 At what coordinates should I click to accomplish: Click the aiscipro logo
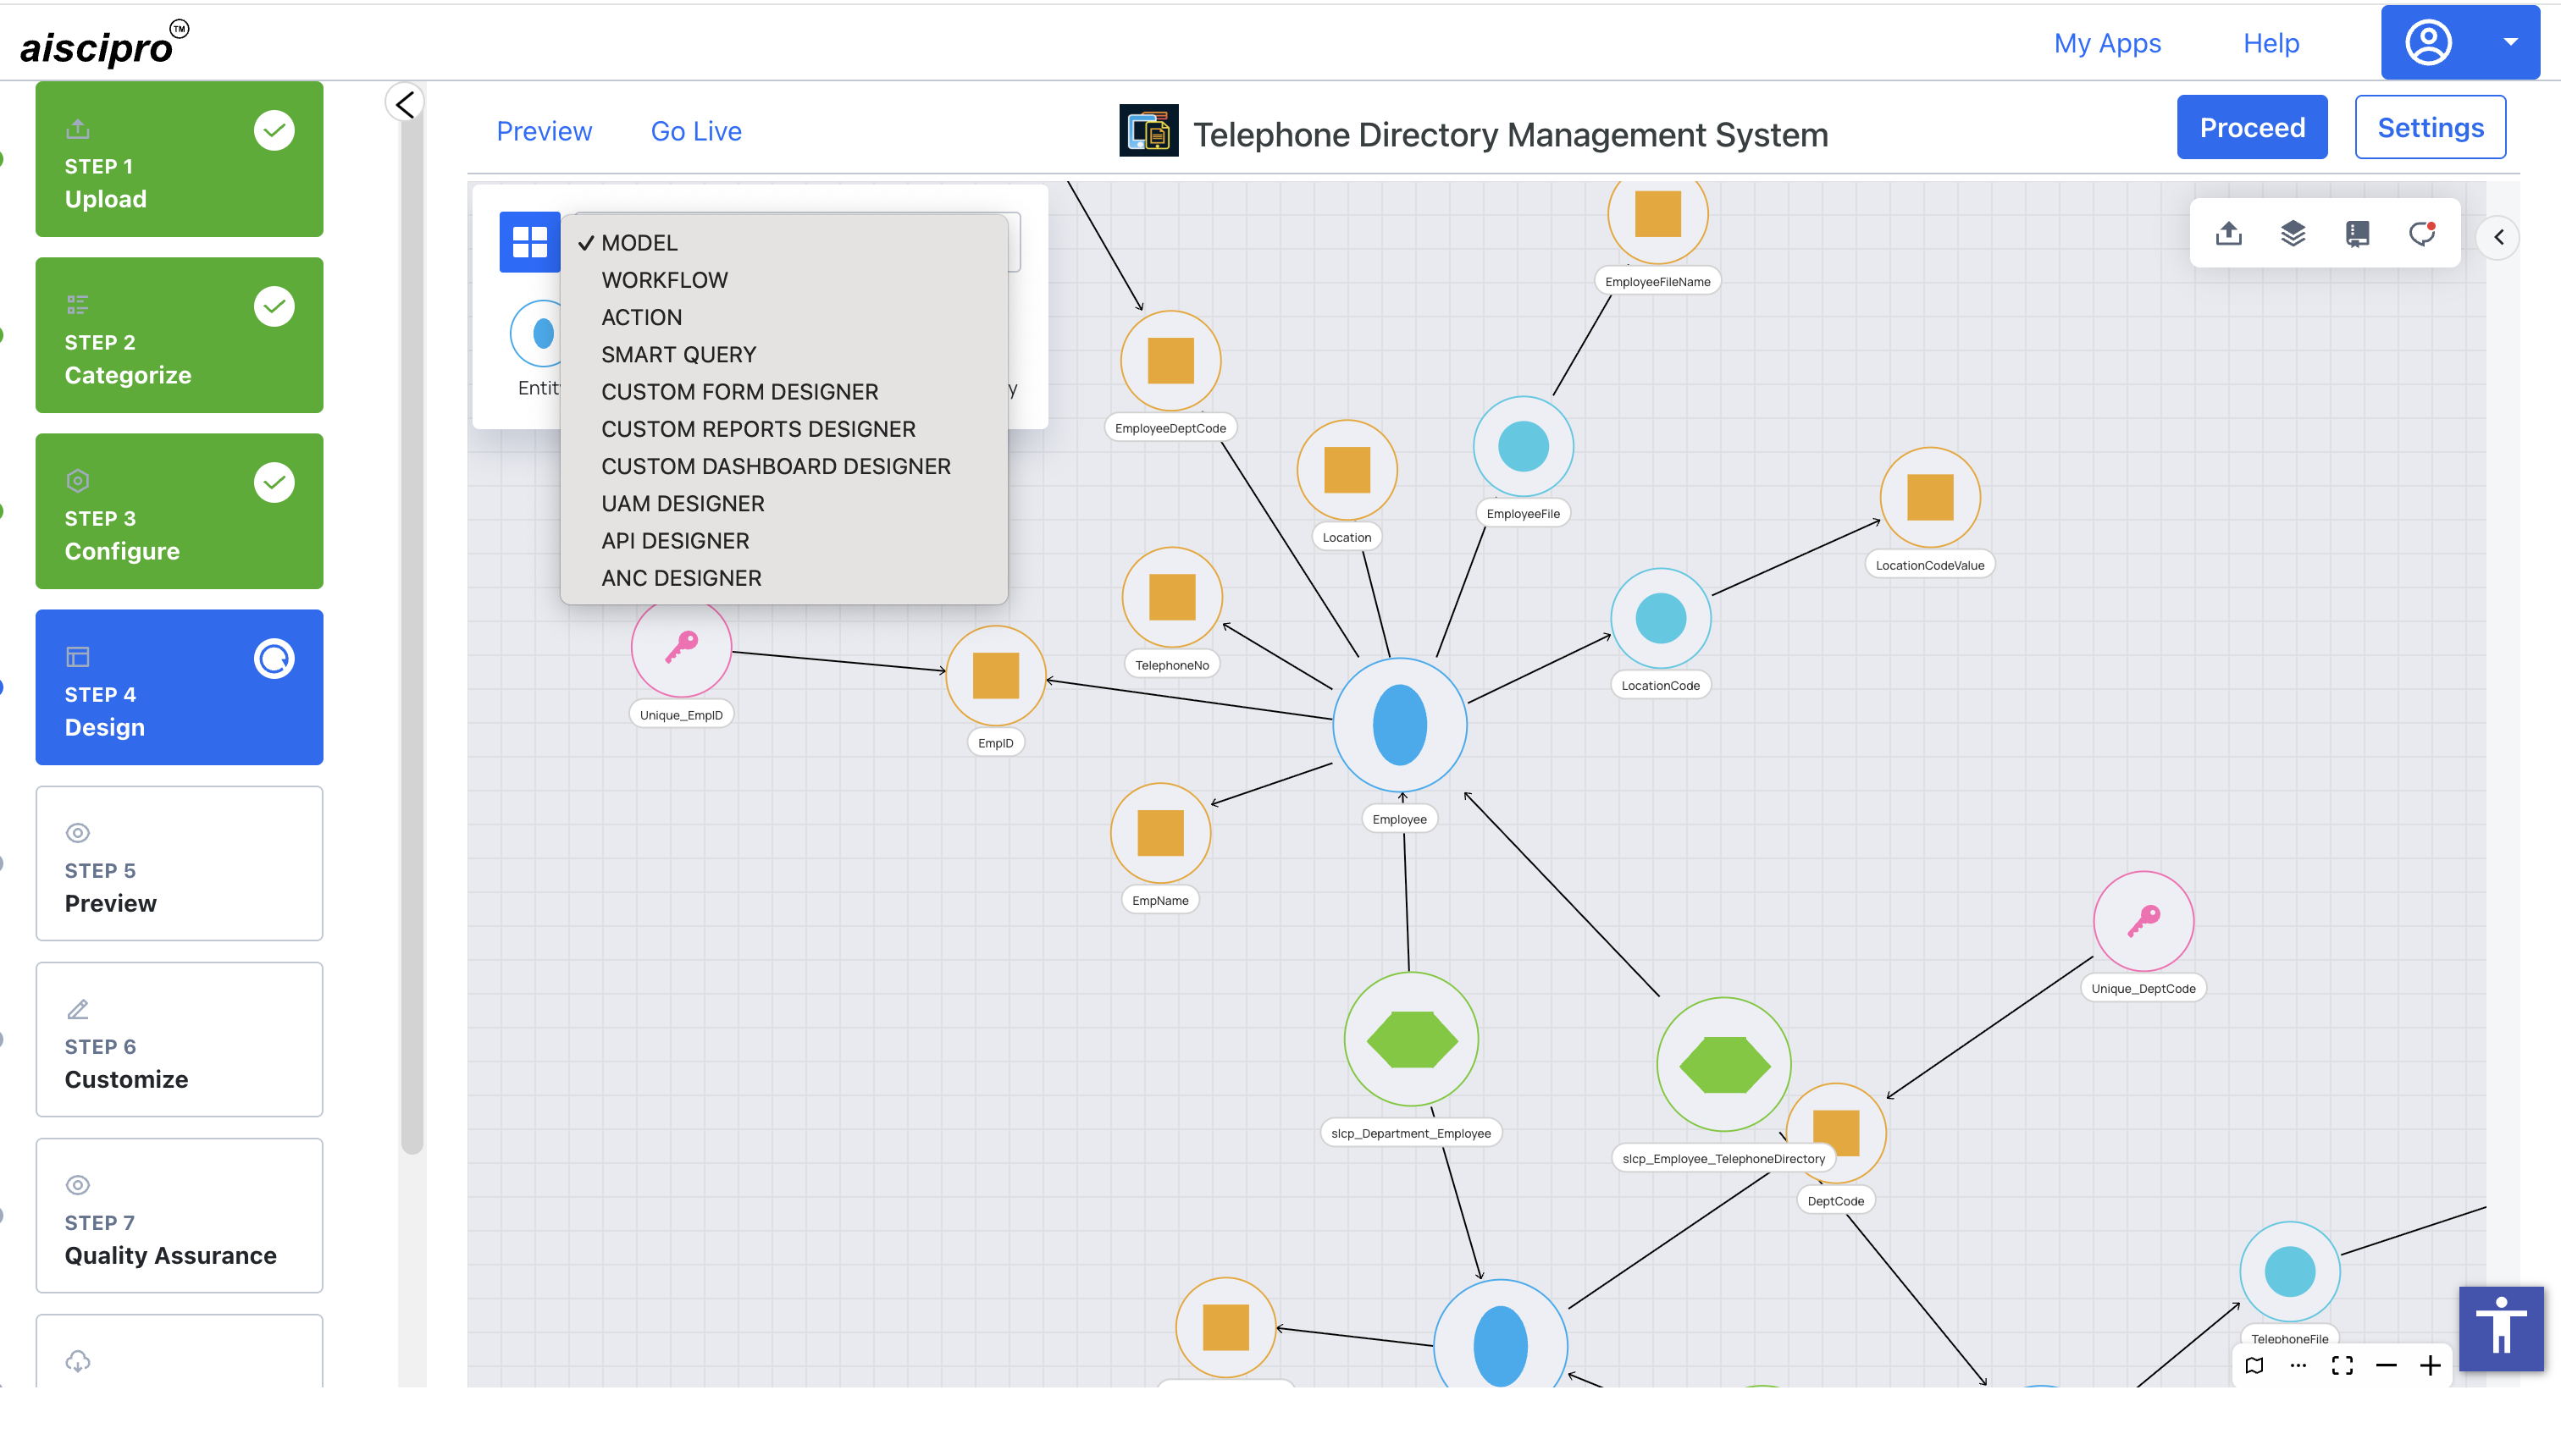(104, 44)
